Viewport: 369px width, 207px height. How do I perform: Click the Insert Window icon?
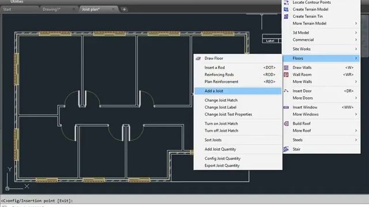(x=286, y=108)
